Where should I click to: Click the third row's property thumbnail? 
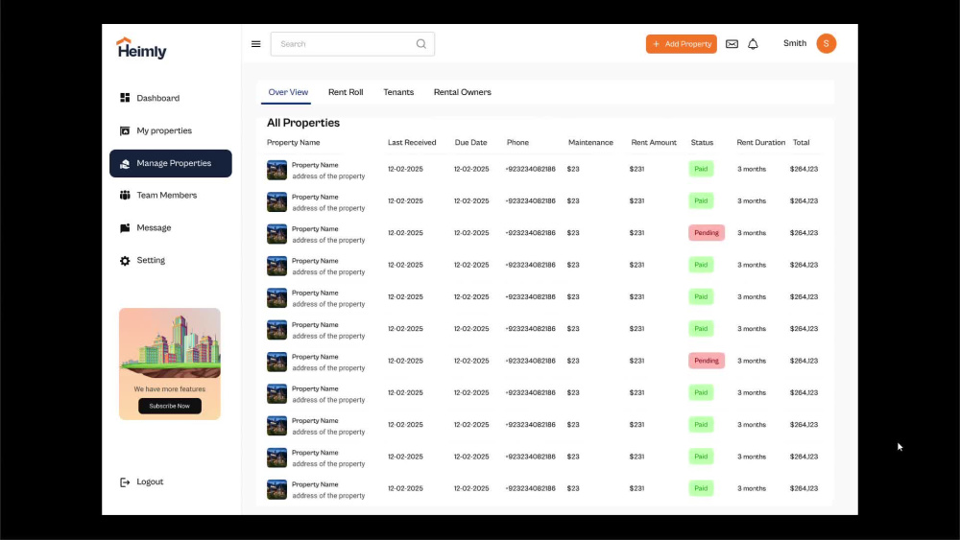click(276, 234)
